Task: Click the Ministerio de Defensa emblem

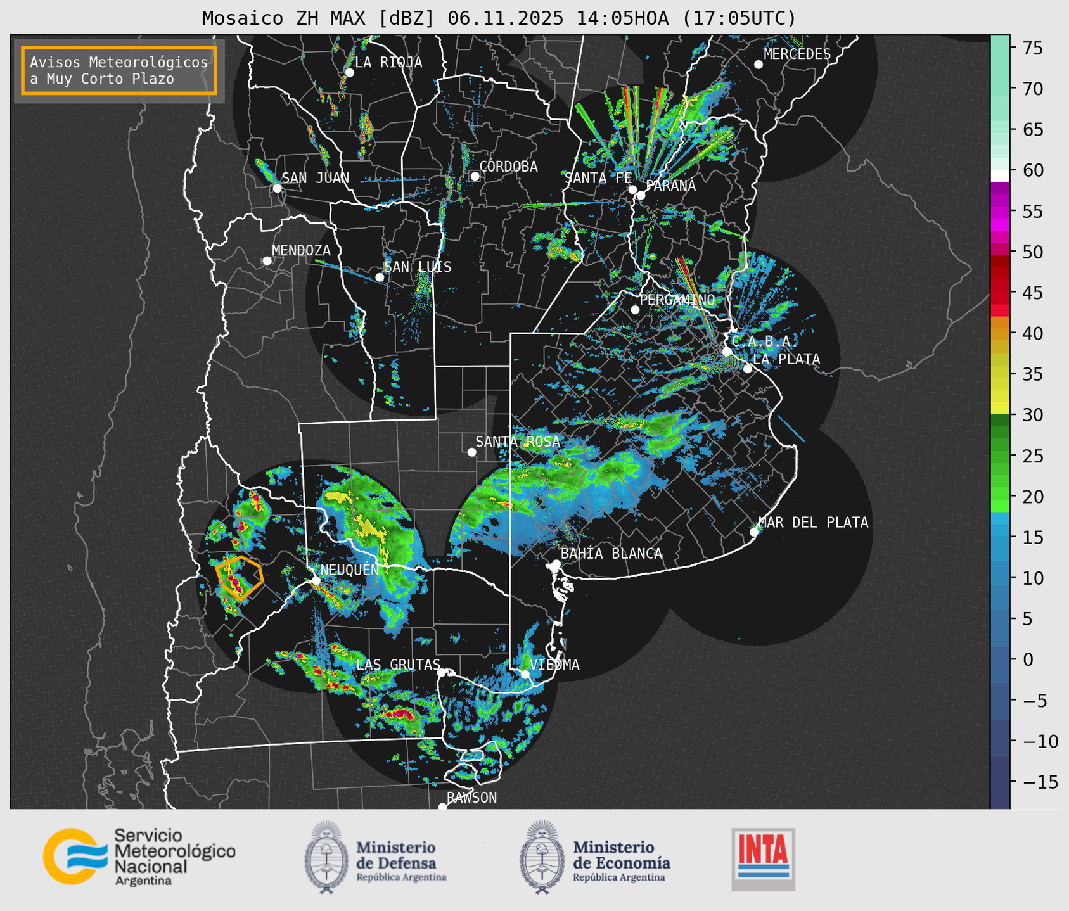Action: click(x=326, y=857)
